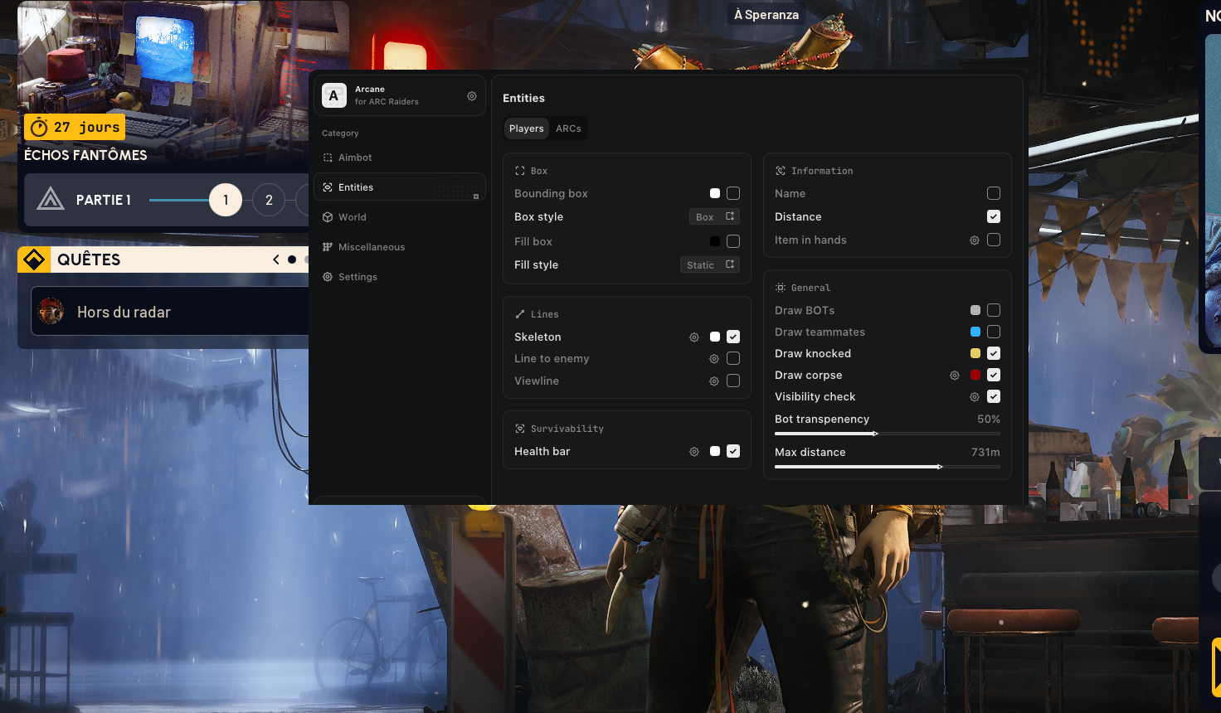This screenshot has height=713, width=1221.
Task: Click the Box style dropdown arrow icon
Action: coord(730,216)
